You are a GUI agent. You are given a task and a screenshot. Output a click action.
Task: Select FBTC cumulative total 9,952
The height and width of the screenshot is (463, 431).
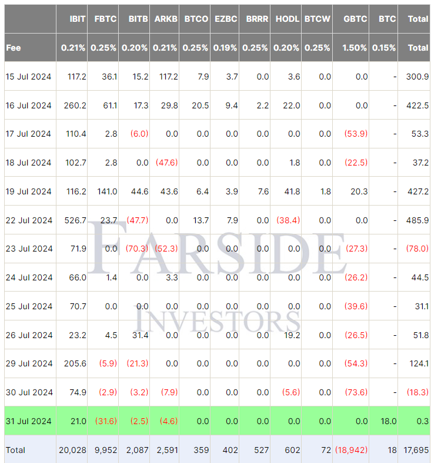pyautogui.click(x=106, y=450)
